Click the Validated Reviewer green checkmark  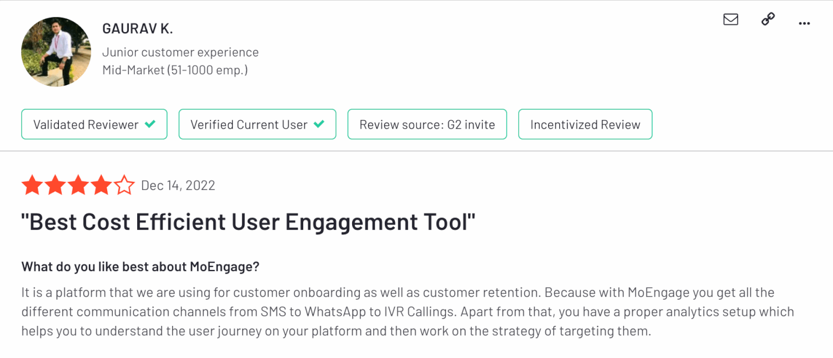point(150,124)
